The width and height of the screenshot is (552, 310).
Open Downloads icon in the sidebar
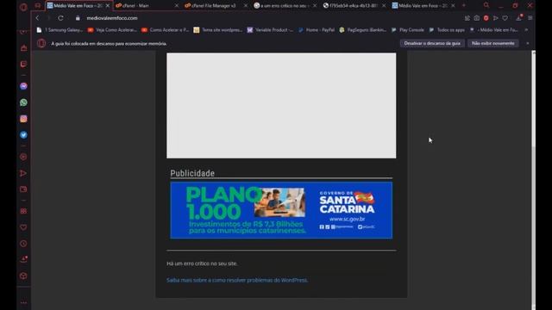23,260
